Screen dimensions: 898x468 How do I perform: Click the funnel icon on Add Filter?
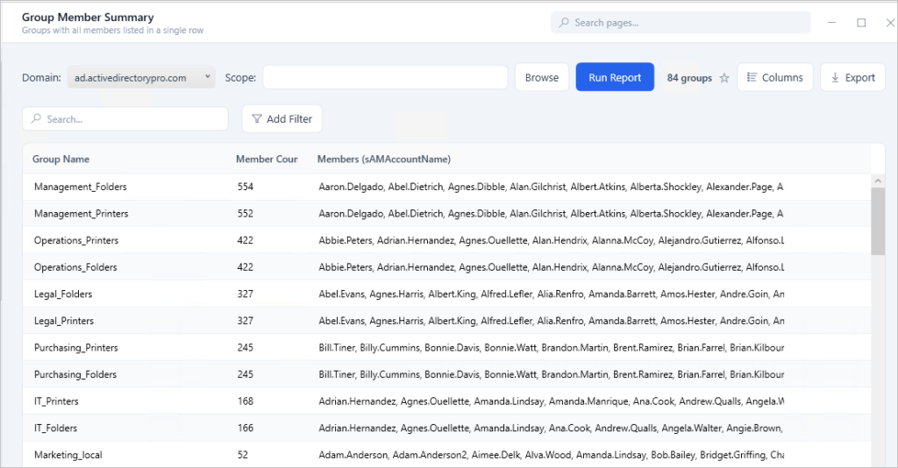tap(257, 119)
